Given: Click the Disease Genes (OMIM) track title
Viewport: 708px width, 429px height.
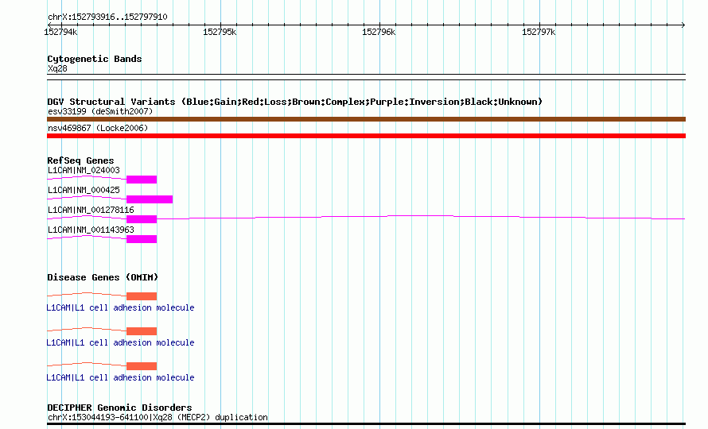Looking at the screenshot, I should tap(103, 277).
